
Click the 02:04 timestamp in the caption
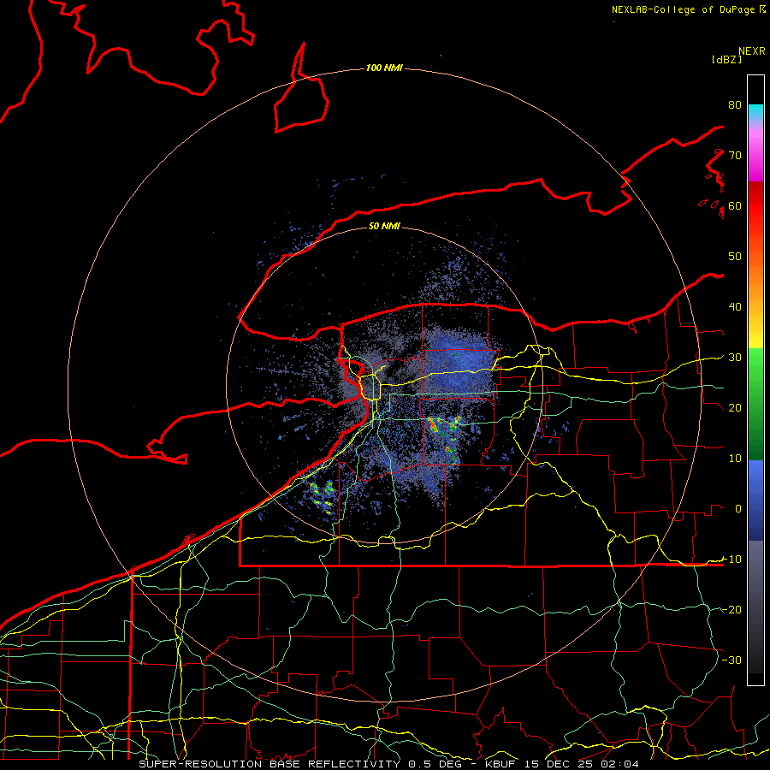[x=619, y=764]
